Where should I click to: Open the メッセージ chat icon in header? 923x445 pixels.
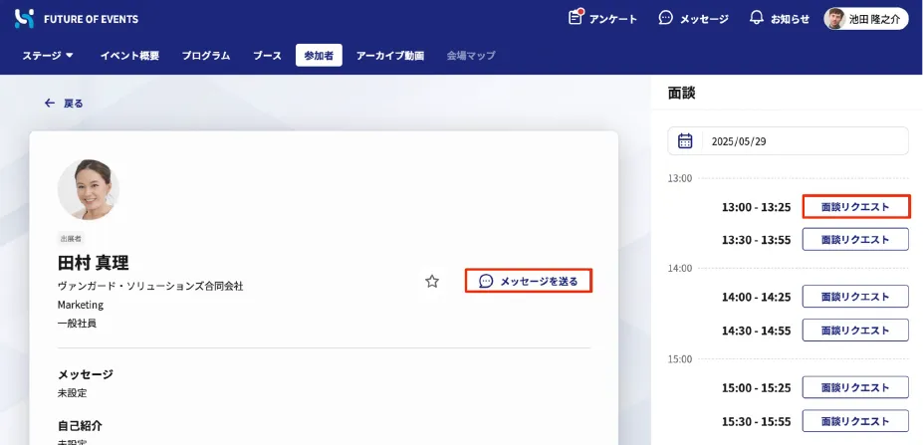pos(666,19)
